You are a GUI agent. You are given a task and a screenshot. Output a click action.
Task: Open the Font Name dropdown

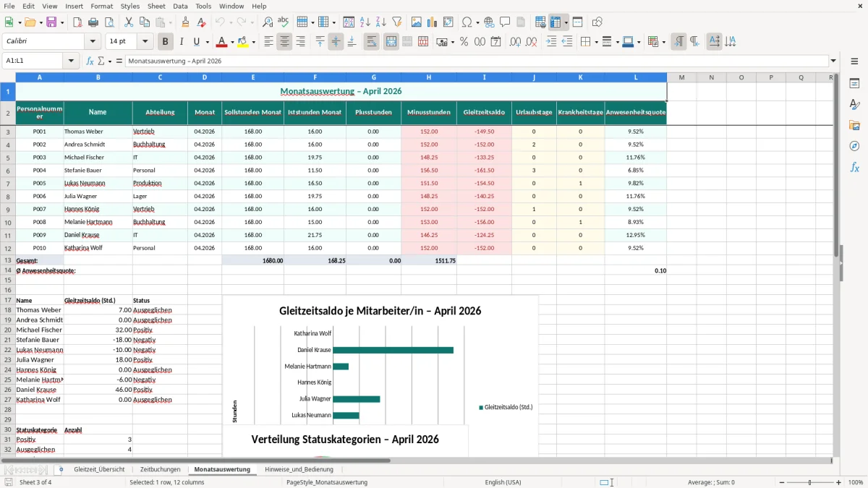pyautogui.click(x=92, y=42)
